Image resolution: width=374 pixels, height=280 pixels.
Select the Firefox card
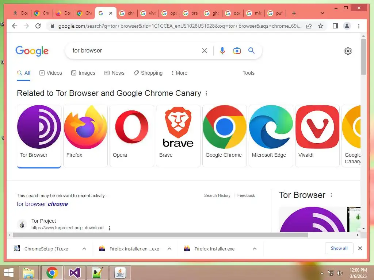[x=85, y=136]
